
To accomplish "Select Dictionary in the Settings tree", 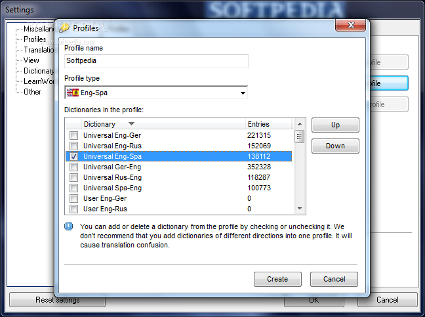I will [39, 71].
